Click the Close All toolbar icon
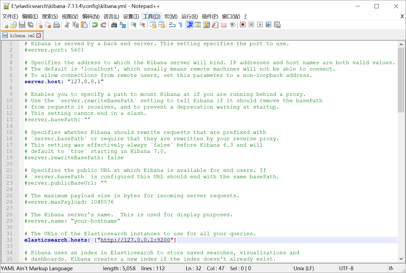Screen dimensions: 406x273 48,25
